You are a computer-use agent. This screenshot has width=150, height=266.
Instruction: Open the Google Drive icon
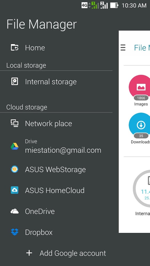[15, 146]
